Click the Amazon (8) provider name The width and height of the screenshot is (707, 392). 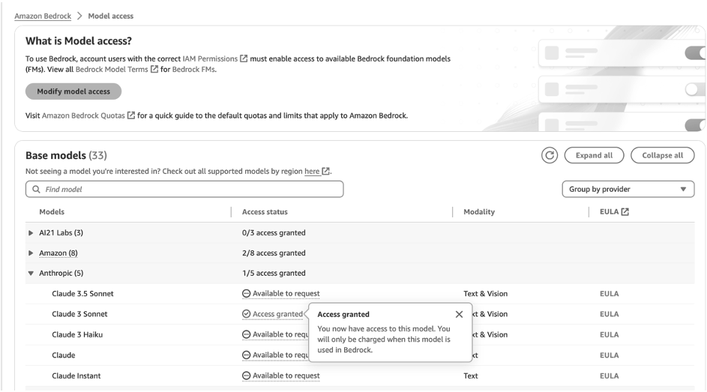click(x=58, y=253)
